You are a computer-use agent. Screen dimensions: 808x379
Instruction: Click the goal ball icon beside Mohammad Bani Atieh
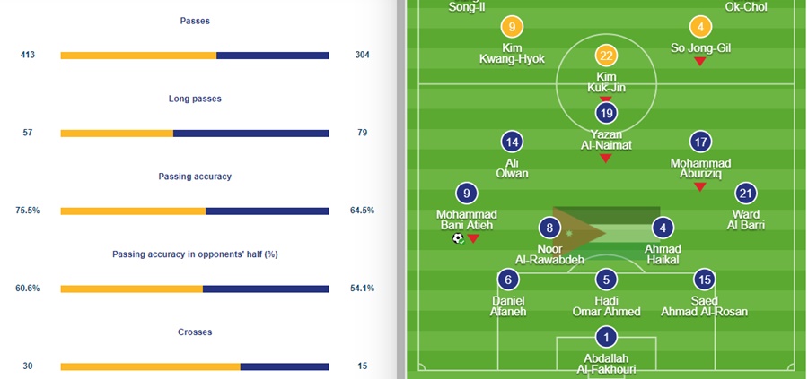click(459, 238)
